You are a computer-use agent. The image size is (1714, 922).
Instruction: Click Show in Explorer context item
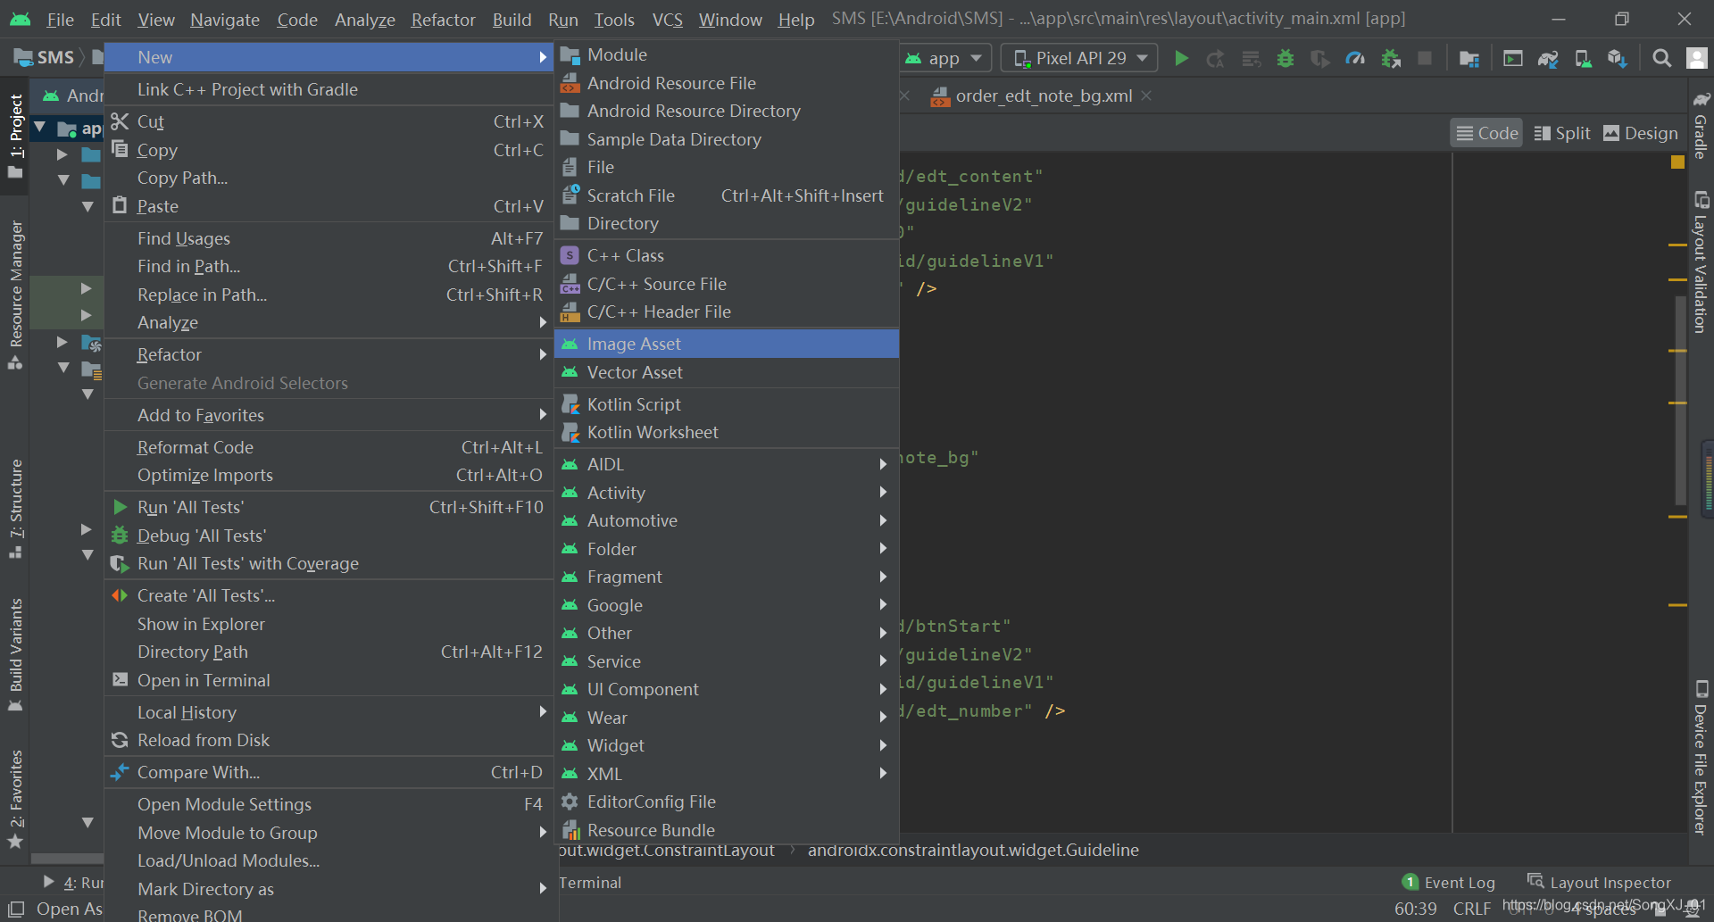[329, 624]
